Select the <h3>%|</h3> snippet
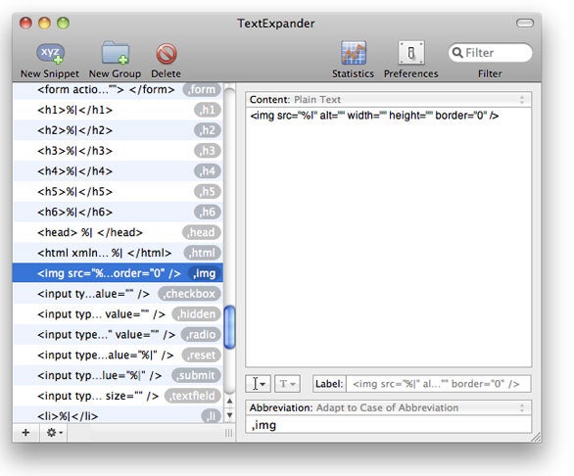This screenshot has height=476, width=574. click(x=118, y=151)
